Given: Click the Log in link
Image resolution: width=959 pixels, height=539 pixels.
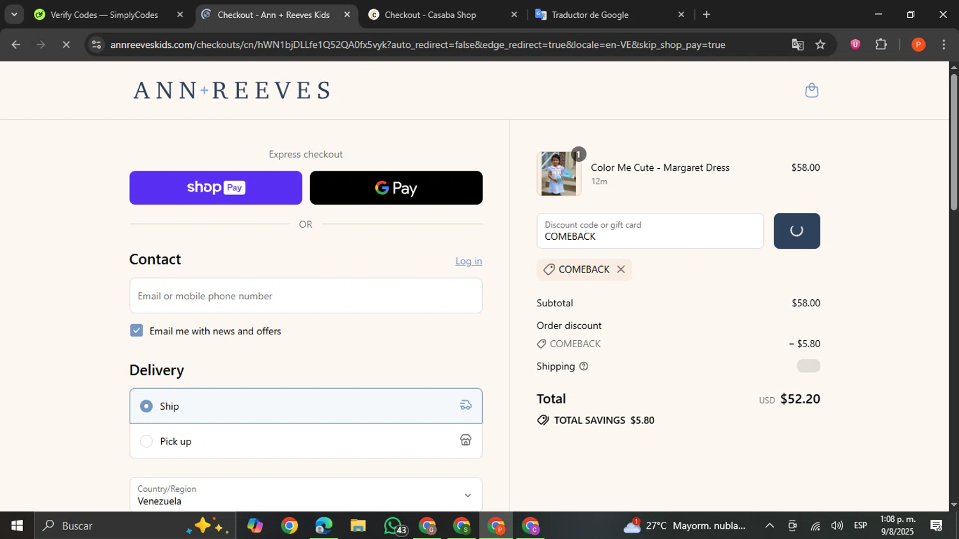Looking at the screenshot, I should click(469, 261).
